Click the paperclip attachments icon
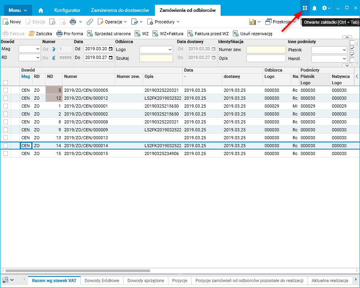 [90, 22]
